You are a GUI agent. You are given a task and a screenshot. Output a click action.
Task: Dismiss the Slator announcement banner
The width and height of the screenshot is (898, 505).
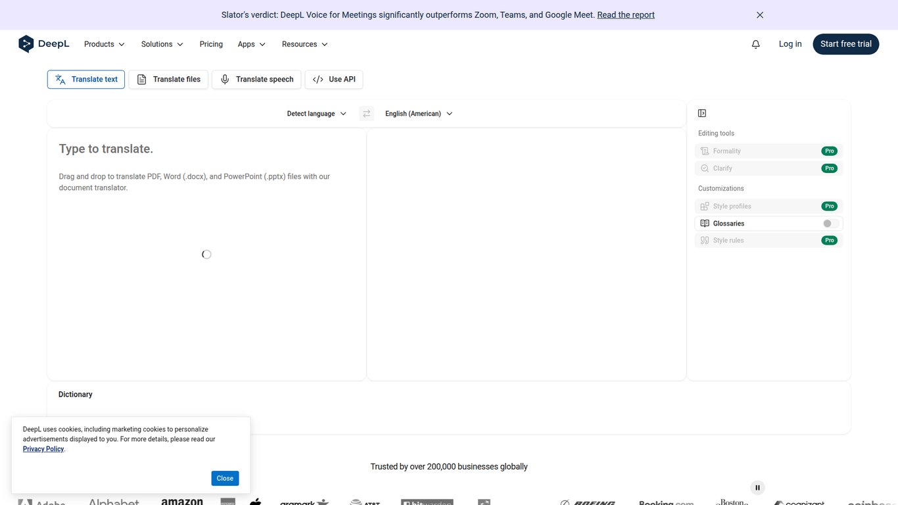click(760, 14)
